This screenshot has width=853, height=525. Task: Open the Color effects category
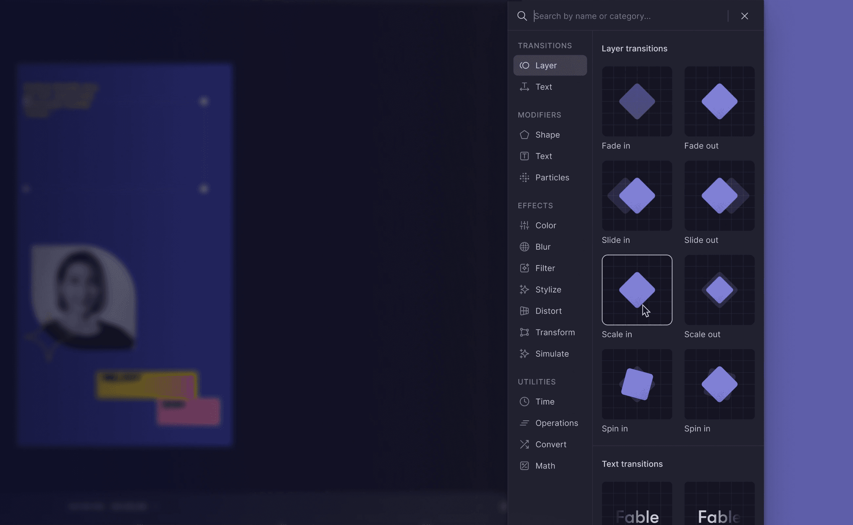545,225
